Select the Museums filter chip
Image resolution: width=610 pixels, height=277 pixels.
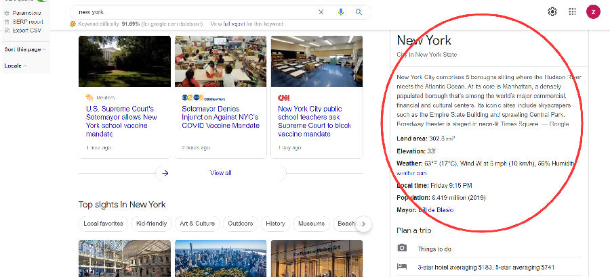311,224
